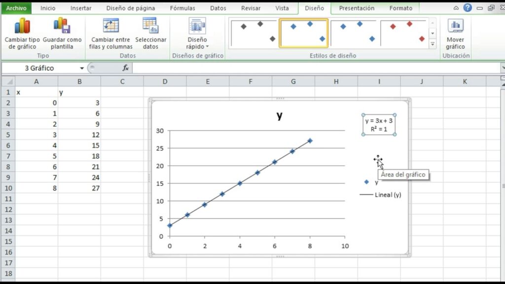Expand the Estilos de diseño gallery
Image resolution: width=505 pixels, height=284 pixels.
click(433, 43)
